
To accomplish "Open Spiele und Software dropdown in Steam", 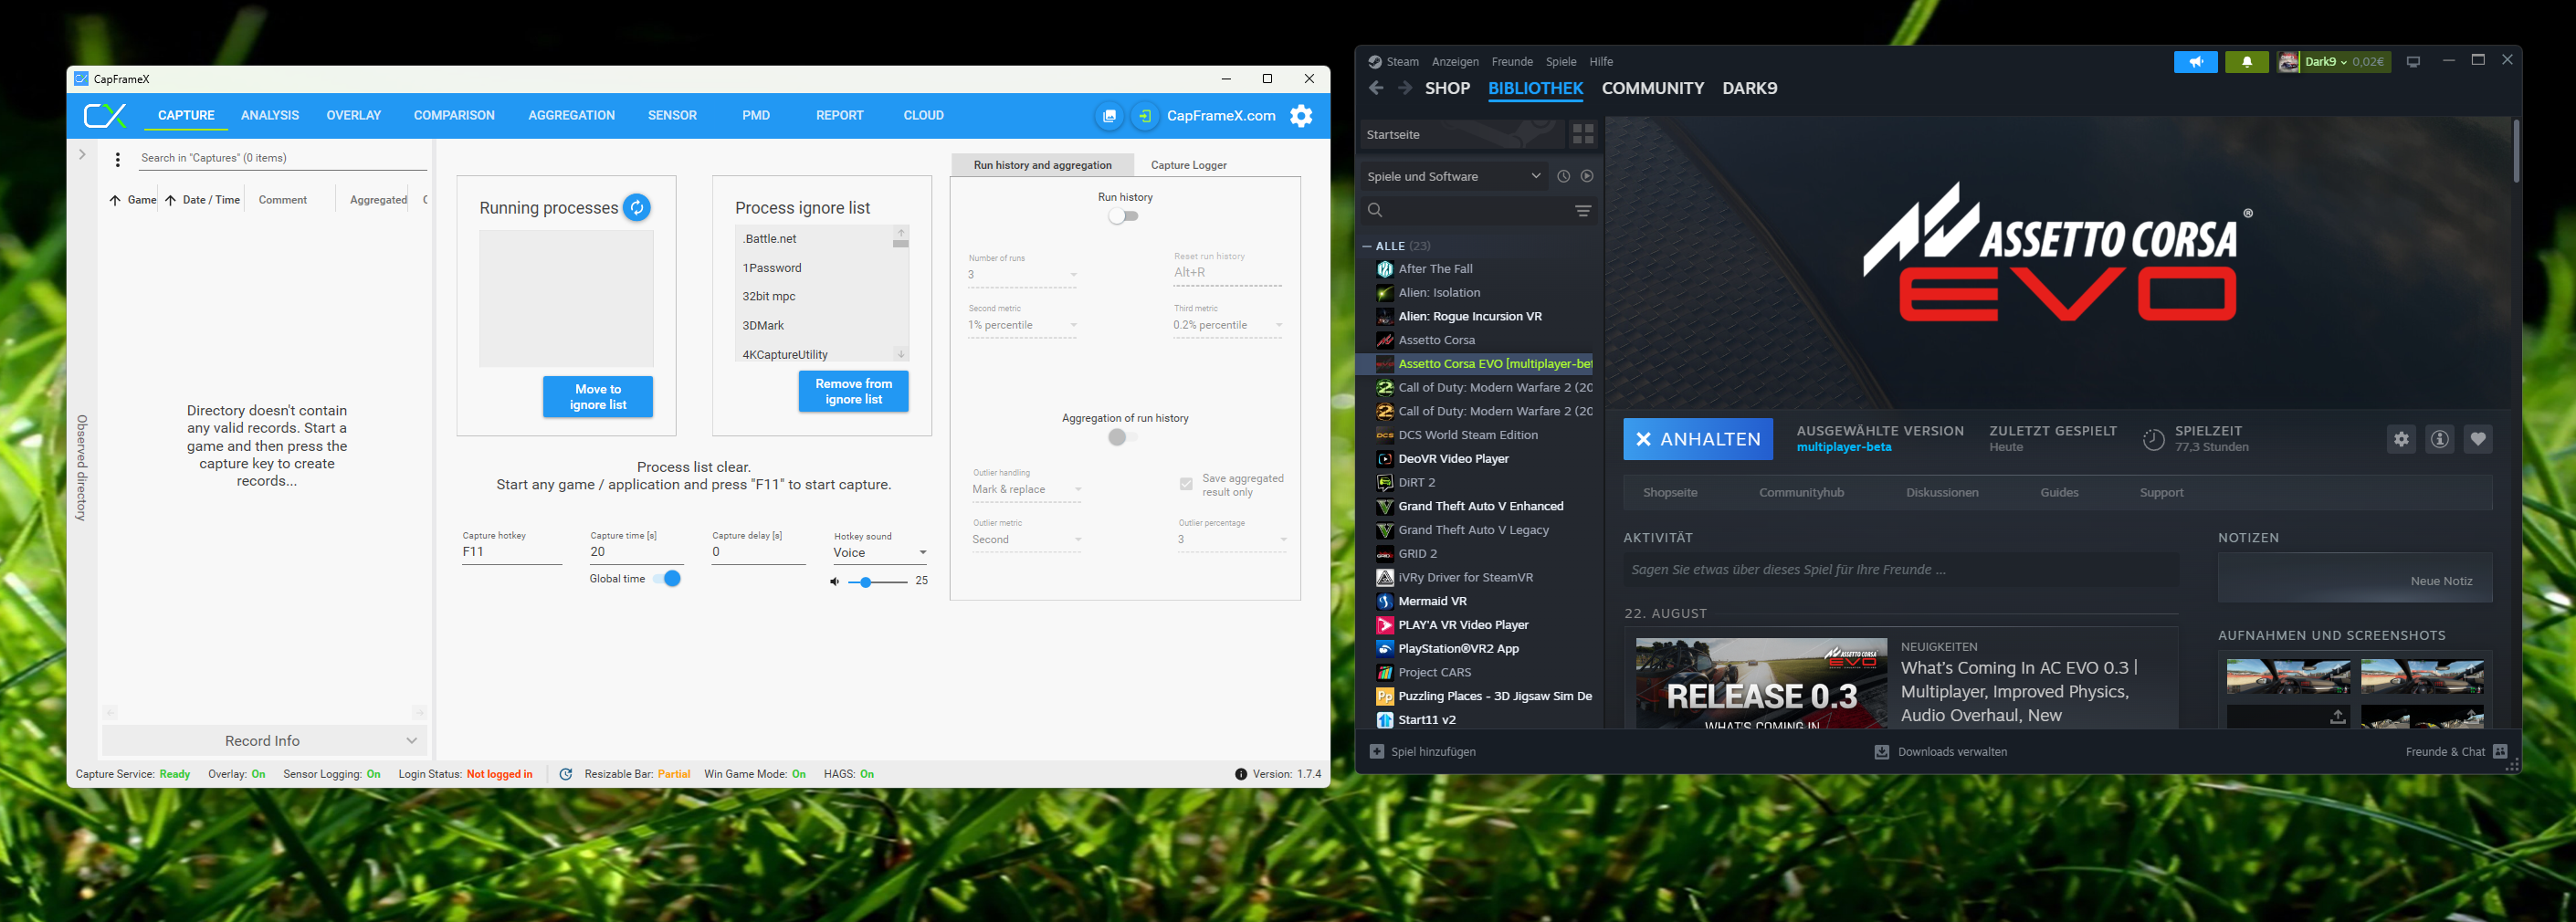I will [1453, 177].
